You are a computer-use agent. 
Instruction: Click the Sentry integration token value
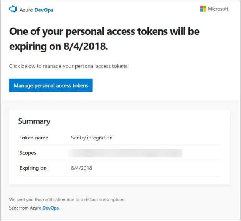[92, 138]
